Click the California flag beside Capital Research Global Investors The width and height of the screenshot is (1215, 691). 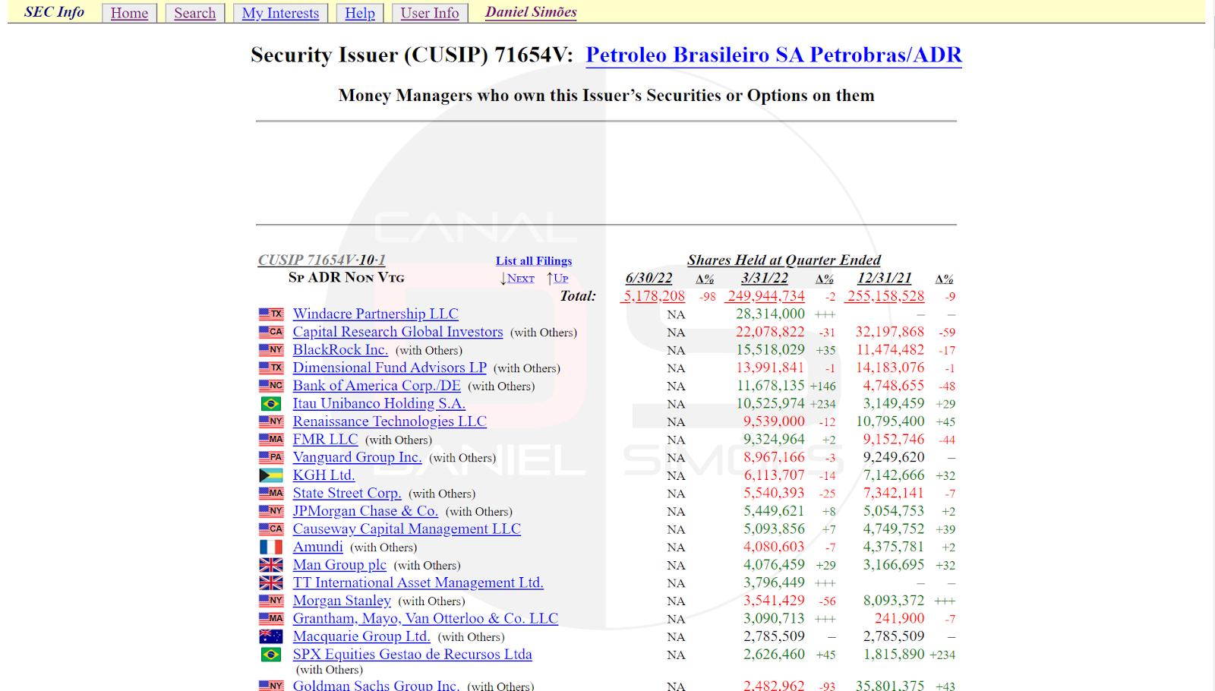tap(271, 332)
